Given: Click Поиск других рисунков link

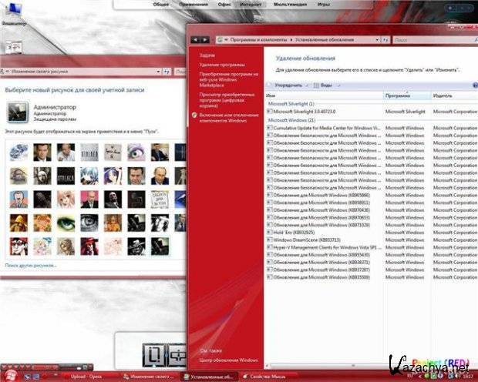Looking at the screenshot, I should [x=31, y=265].
